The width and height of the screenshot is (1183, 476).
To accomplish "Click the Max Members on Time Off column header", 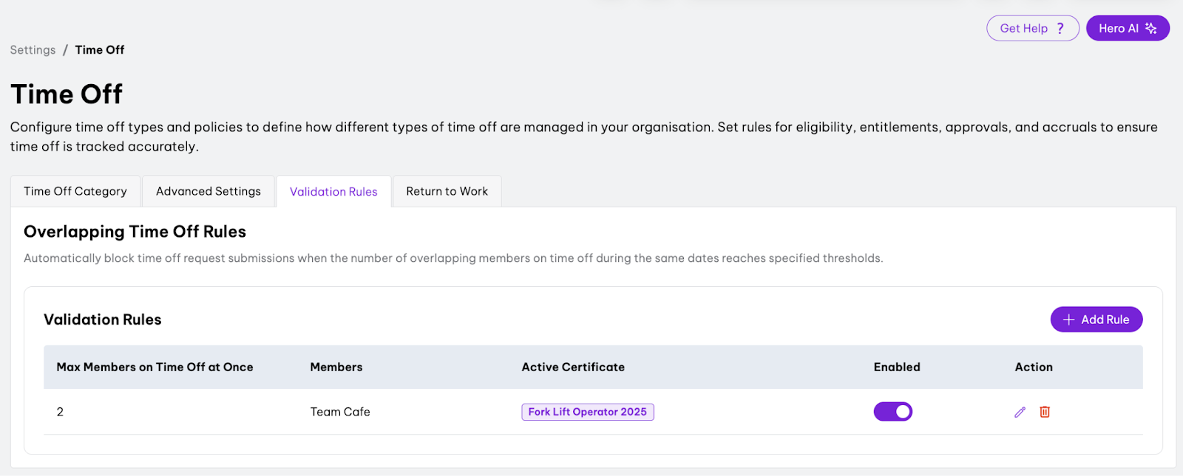I will (x=155, y=367).
